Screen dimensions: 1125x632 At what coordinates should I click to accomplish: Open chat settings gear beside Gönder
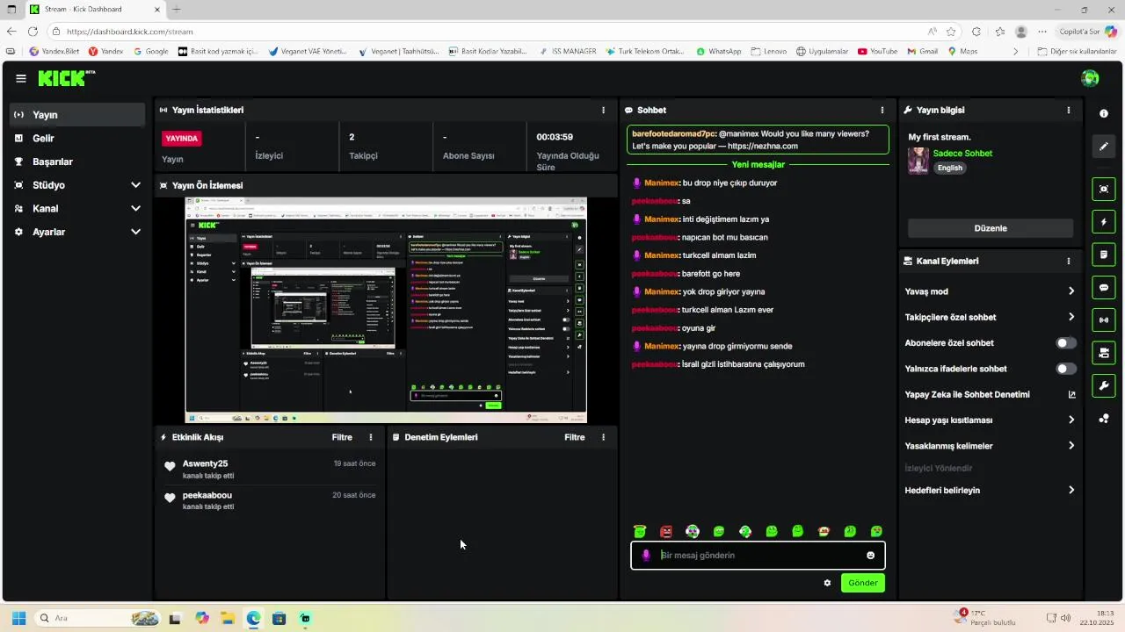tap(827, 583)
